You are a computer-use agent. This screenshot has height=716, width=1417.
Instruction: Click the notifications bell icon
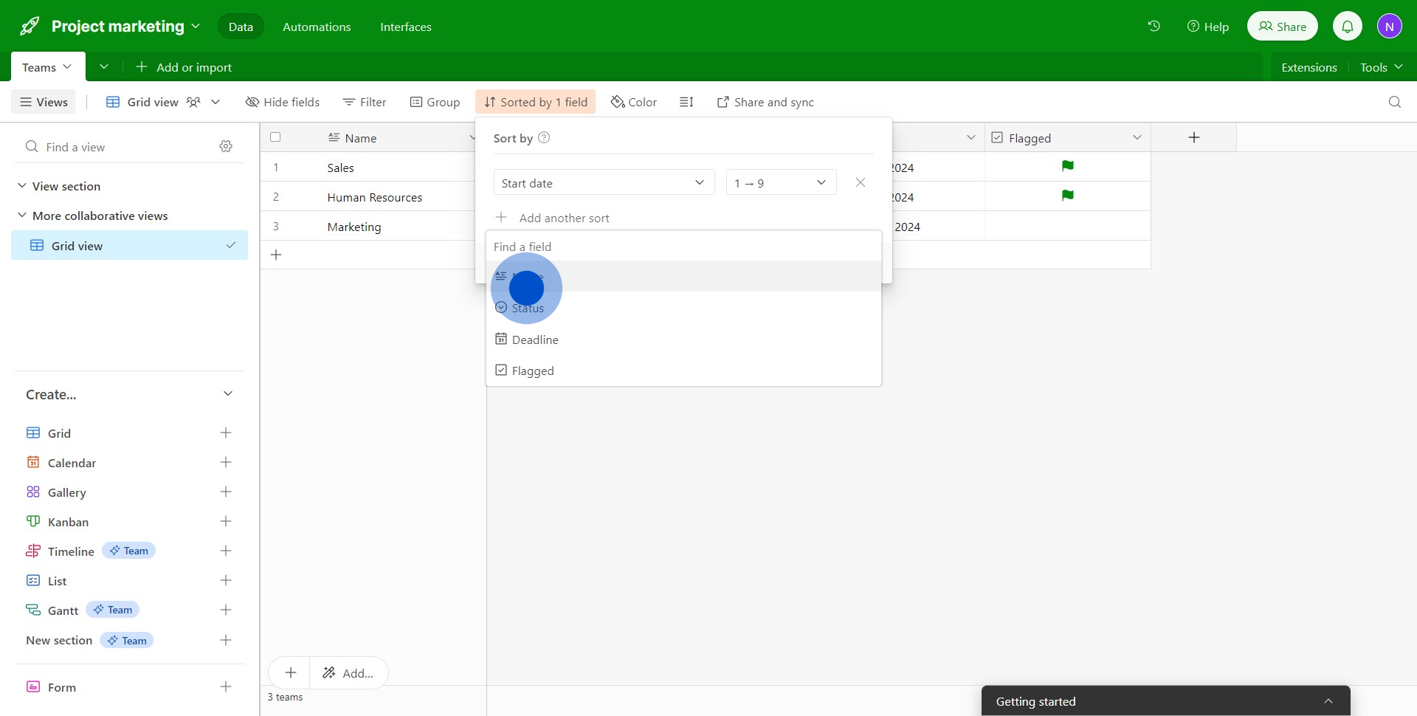click(x=1347, y=27)
